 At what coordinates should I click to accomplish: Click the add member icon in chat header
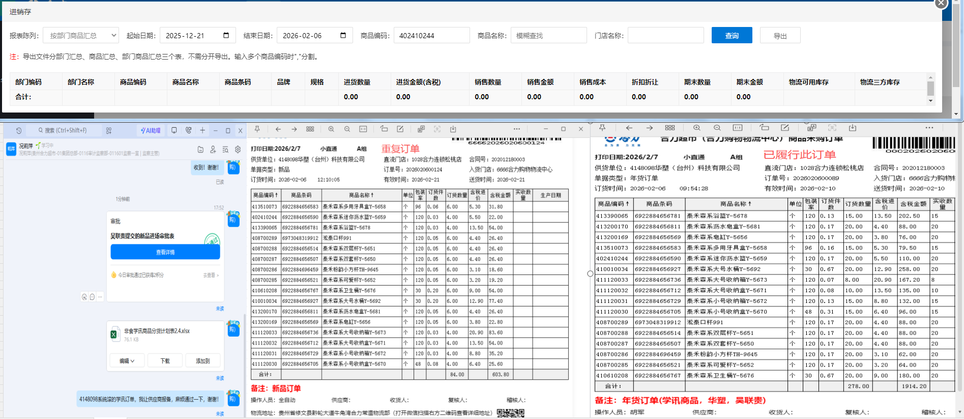point(213,150)
